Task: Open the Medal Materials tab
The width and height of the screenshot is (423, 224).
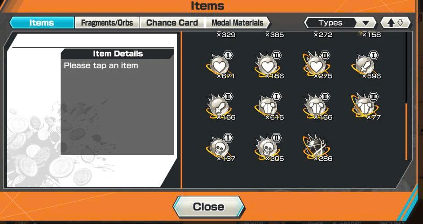Action: [238, 22]
